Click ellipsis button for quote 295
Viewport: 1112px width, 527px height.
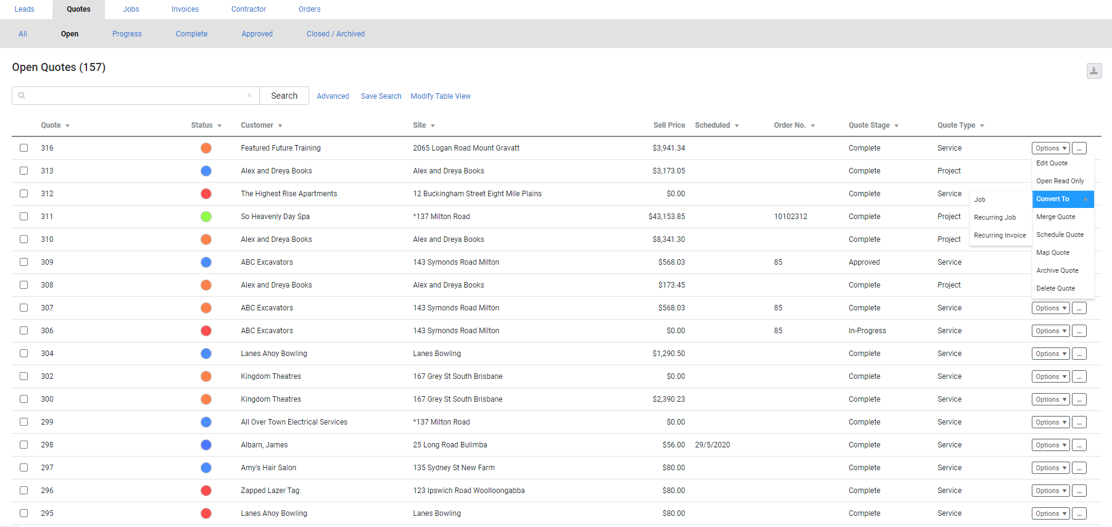tap(1079, 513)
